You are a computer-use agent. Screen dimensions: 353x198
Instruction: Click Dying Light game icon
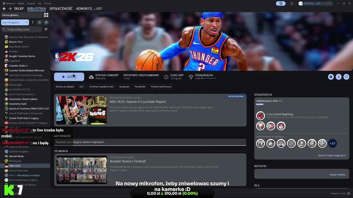point(6,85)
